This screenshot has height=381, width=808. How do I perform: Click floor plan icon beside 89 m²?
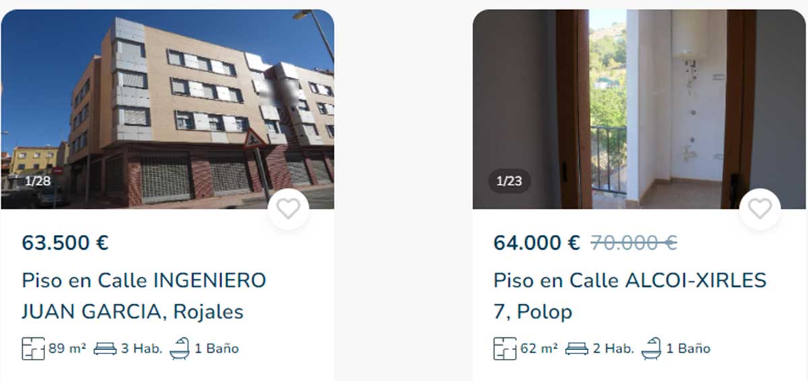coord(33,349)
